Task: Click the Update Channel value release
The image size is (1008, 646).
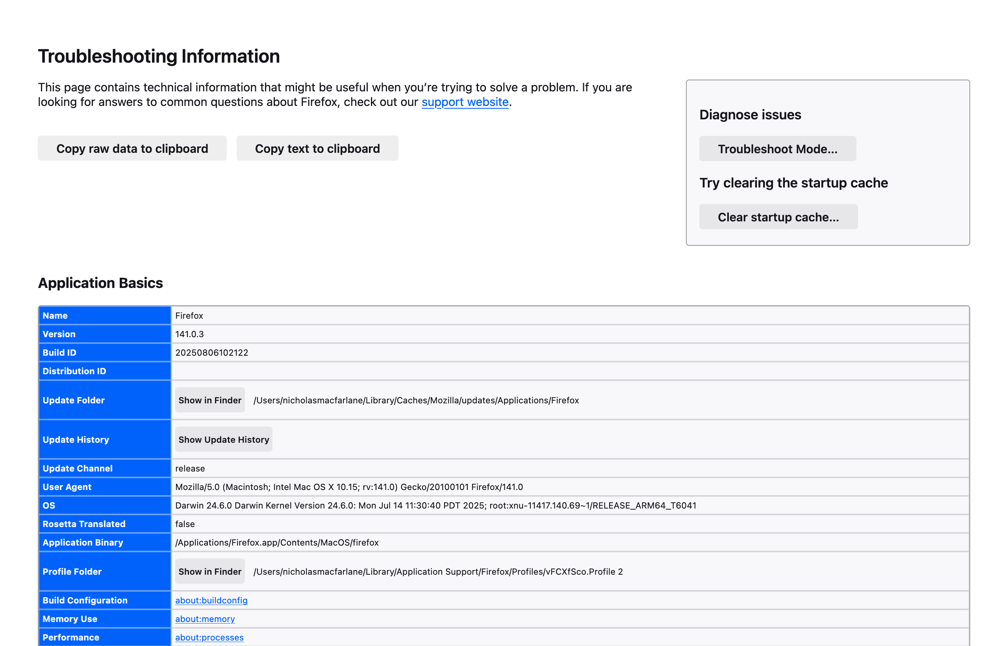Action: click(x=190, y=468)
